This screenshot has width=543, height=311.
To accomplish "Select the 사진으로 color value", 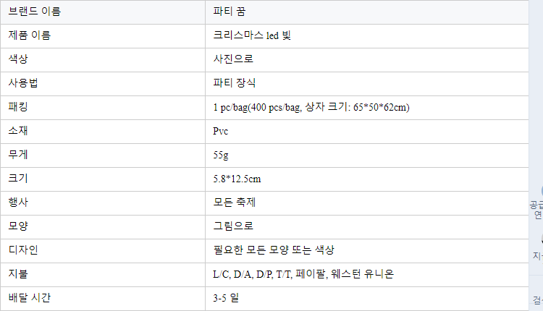I will (x=233, y=60).
